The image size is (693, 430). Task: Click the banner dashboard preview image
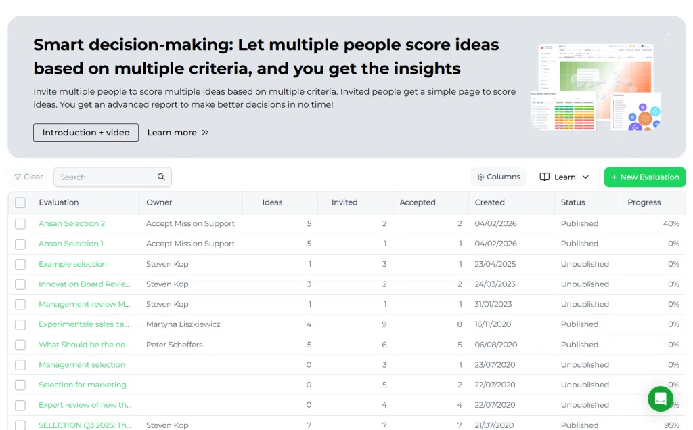596,87
